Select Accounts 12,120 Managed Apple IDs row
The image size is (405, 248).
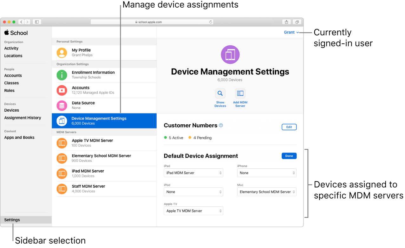tap(104, 90)
